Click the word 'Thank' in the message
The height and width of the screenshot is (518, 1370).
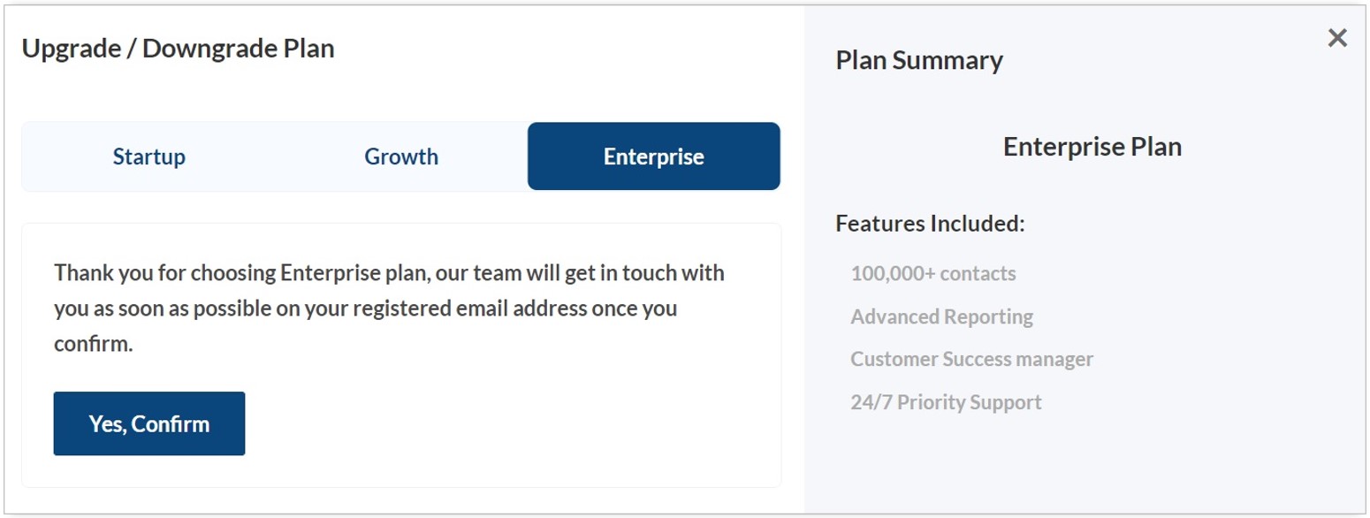coord(77,272)
